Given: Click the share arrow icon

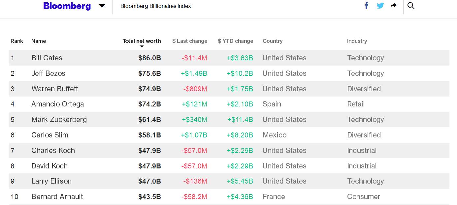Looking at the screenshot, I should coord(393,5).
